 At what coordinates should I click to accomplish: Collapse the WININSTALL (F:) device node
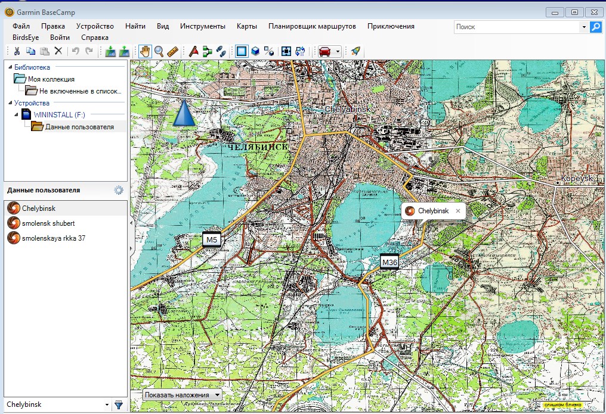16,114
